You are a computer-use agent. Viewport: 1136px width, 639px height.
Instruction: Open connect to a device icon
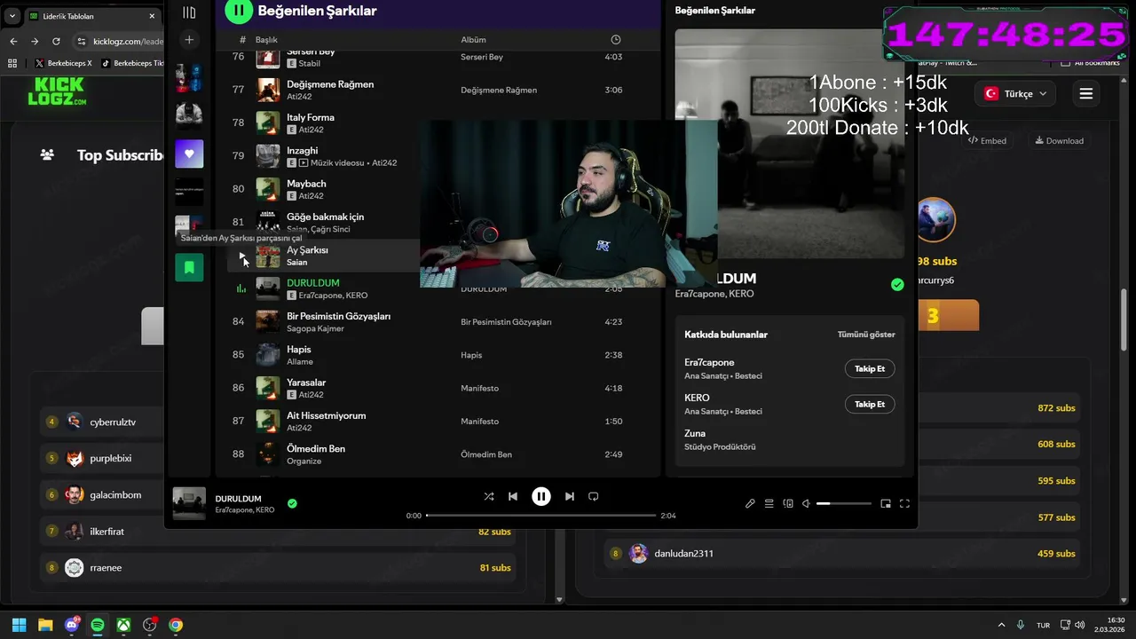pyautogui.click(x=788, y=503)
